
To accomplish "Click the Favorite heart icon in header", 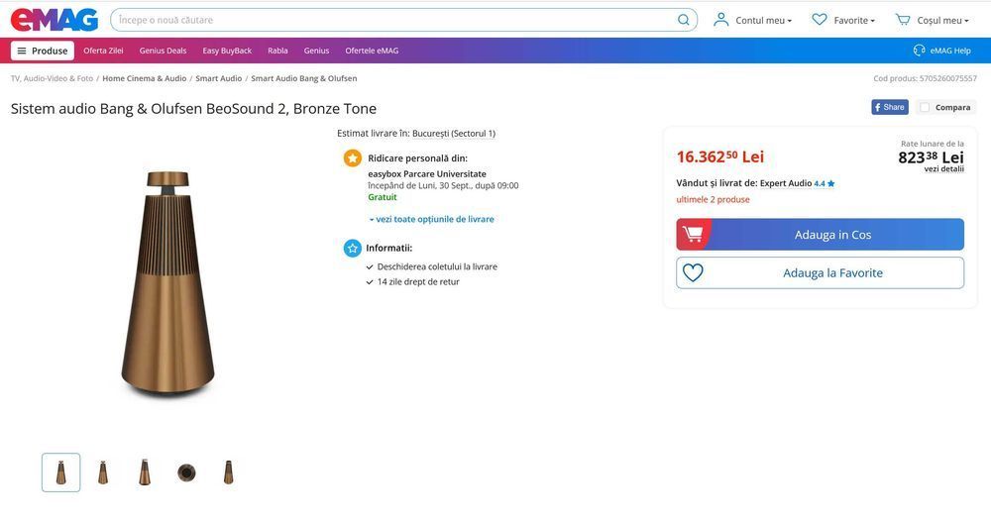I will coord(820,20).
